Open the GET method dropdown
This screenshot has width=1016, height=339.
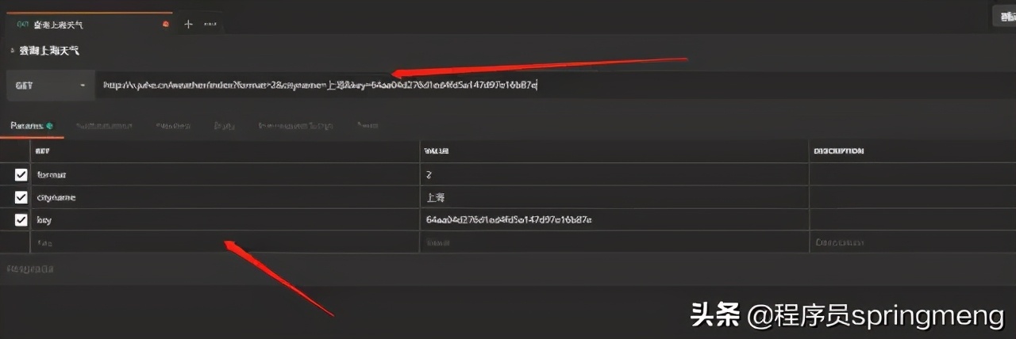[x=50, y=86]
